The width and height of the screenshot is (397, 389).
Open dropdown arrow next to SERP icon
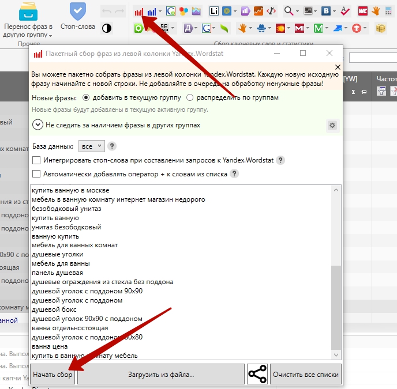coord(173,28)
